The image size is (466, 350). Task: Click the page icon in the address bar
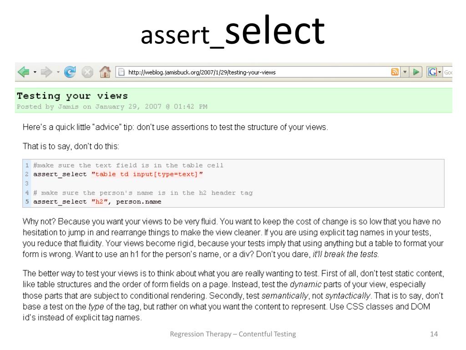(121, 72)
